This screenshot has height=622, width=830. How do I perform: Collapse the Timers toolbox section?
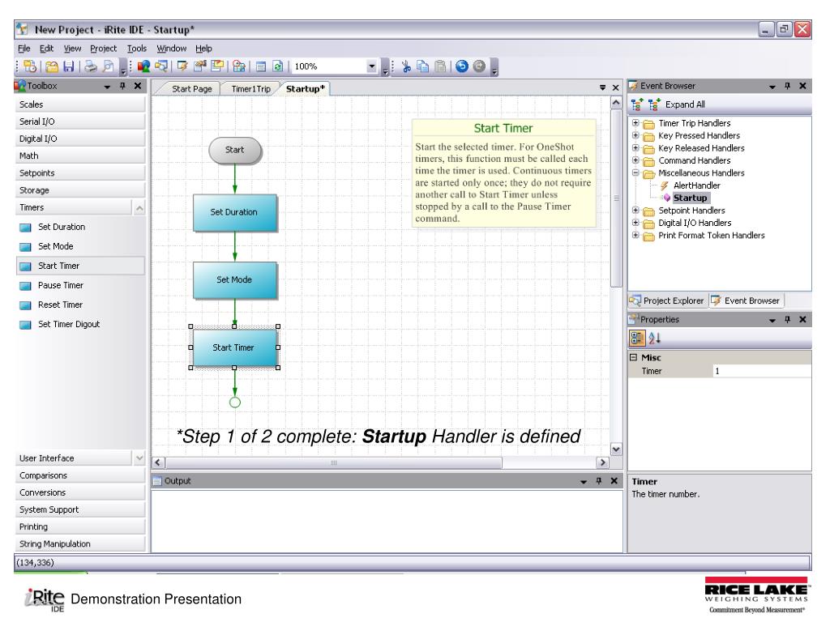pyautogui.click(x=139, y=208)
